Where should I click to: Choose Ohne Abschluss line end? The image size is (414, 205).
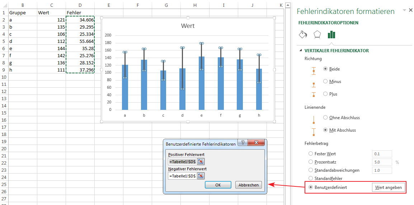325,117
